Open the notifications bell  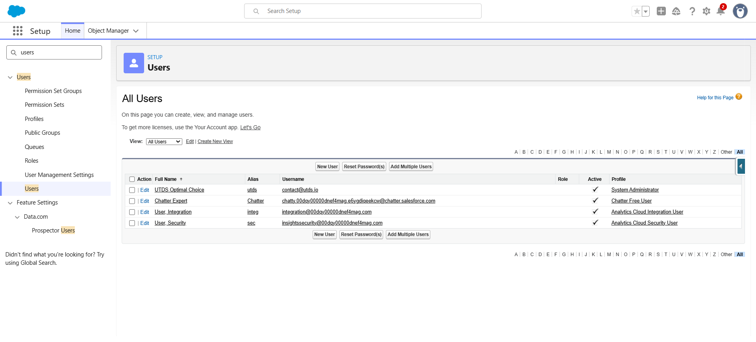point(721,11)
